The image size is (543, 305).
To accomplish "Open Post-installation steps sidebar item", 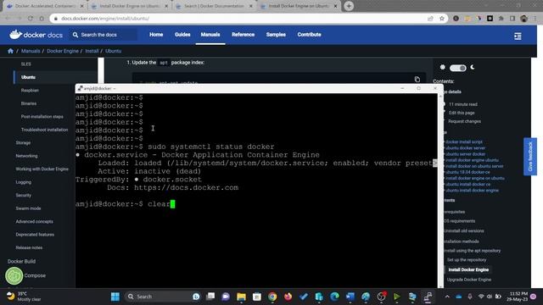I will pyautogui.click(x=42, y=117).
